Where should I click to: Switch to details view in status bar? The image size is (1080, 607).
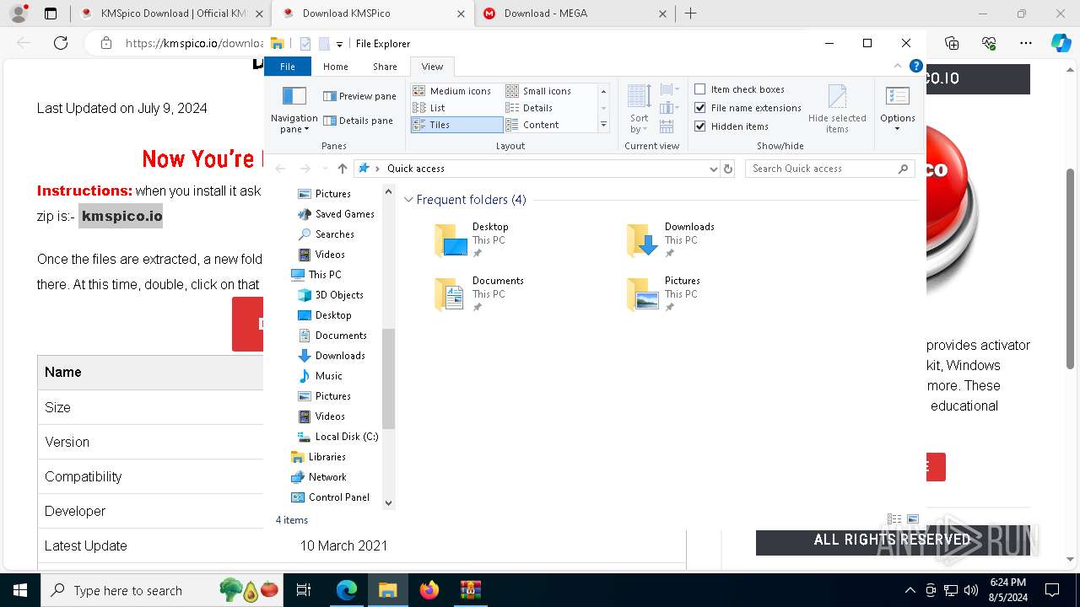pyautogui.click(x=894, y=519)
